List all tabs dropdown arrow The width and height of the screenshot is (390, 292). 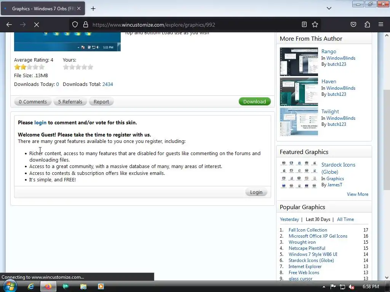tap(329, 8)
